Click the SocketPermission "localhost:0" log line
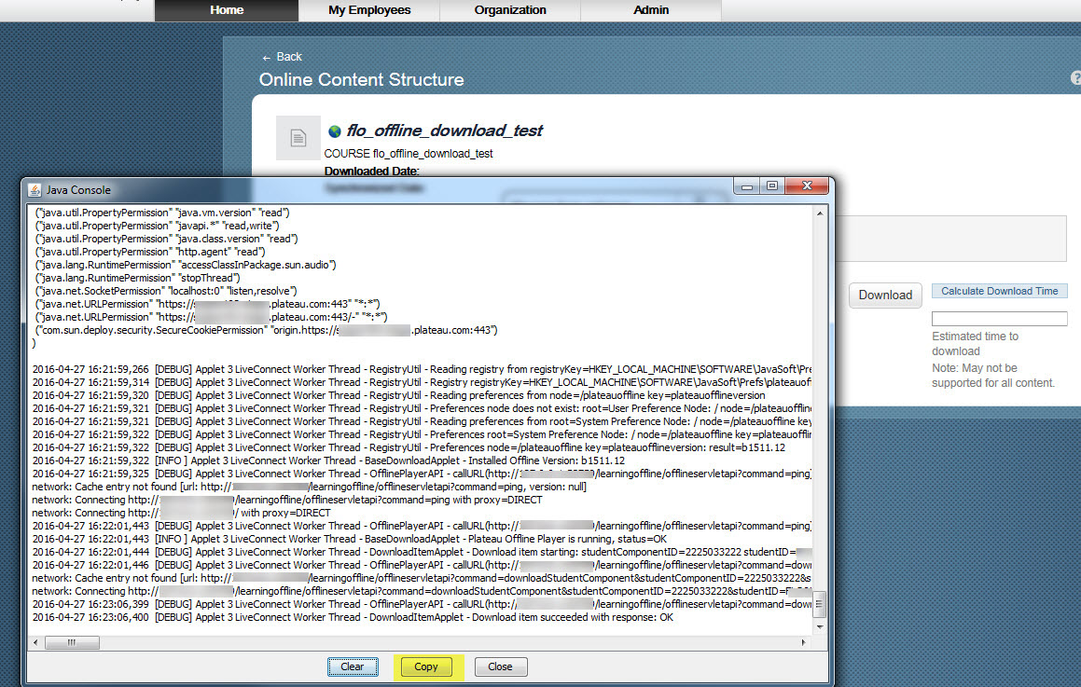 point(166,292)
